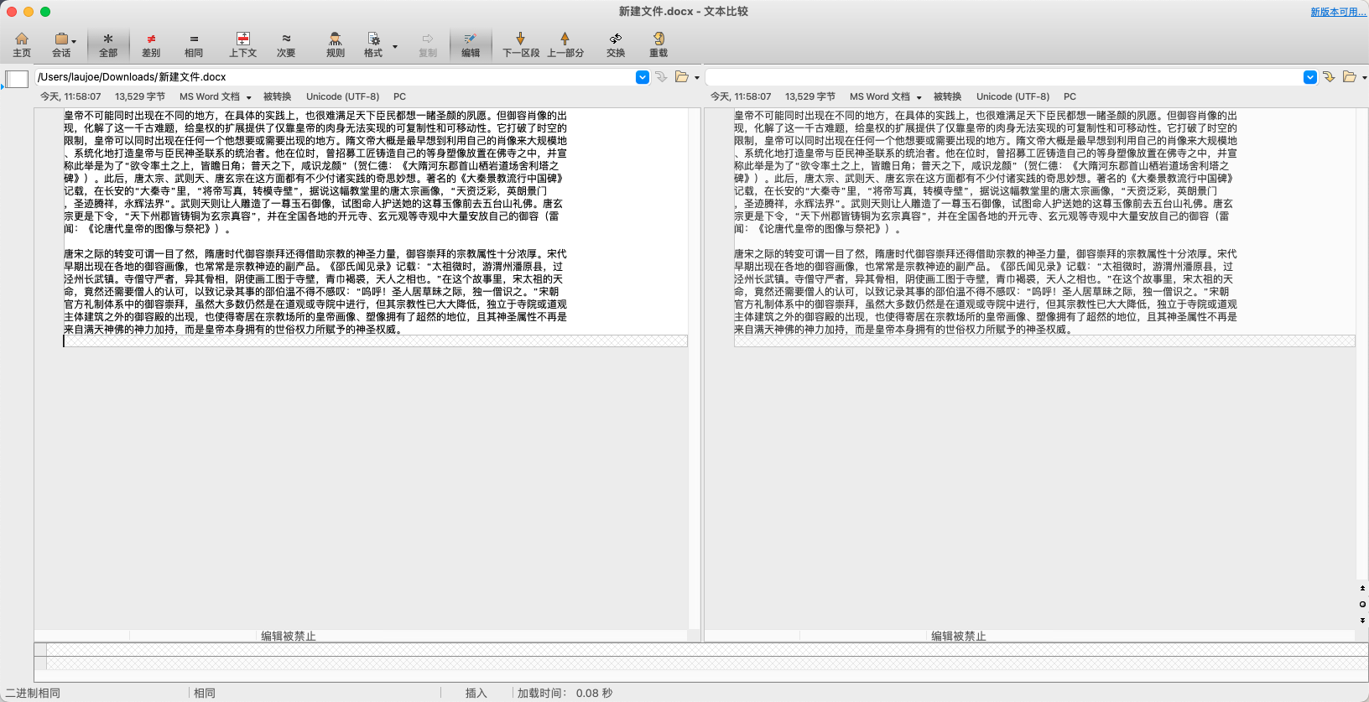This screenshot has height=702, width=1369.
Task: Jump to 上一部分 (previous section)
Action: pyautogui.click(x=565, y=44)
